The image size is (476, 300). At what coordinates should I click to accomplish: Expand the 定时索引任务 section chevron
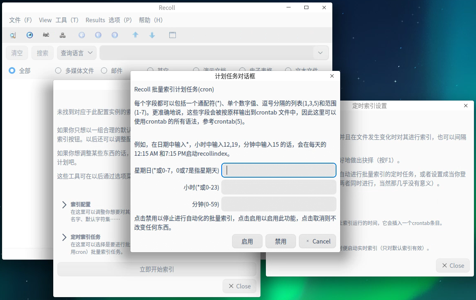click(x=64, y=237)
